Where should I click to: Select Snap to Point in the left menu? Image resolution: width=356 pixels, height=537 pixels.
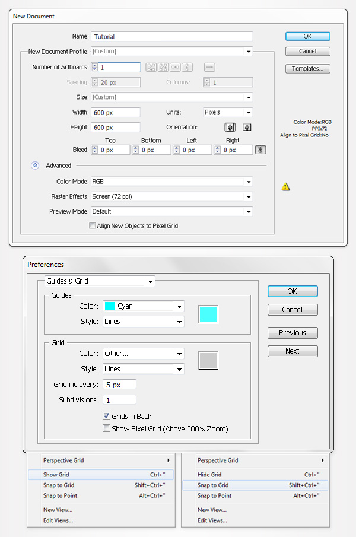[x=60, y=495]
